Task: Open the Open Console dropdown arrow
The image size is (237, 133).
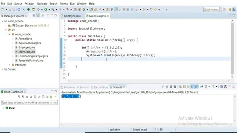Action: click(216, 86)
